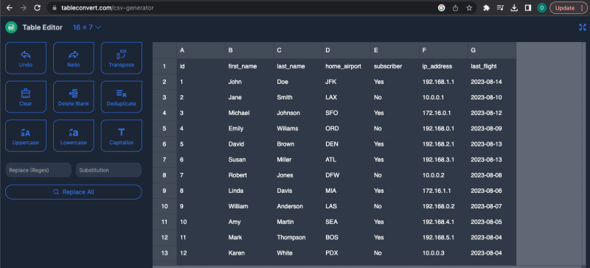Focus the Substitution input field
Viewport: 590px width, 268px height.
[108, 170]
